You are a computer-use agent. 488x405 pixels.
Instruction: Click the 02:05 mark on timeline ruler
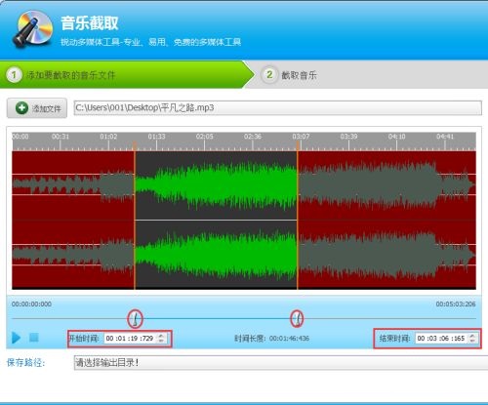pyautogui.click(x=205, y=137)
